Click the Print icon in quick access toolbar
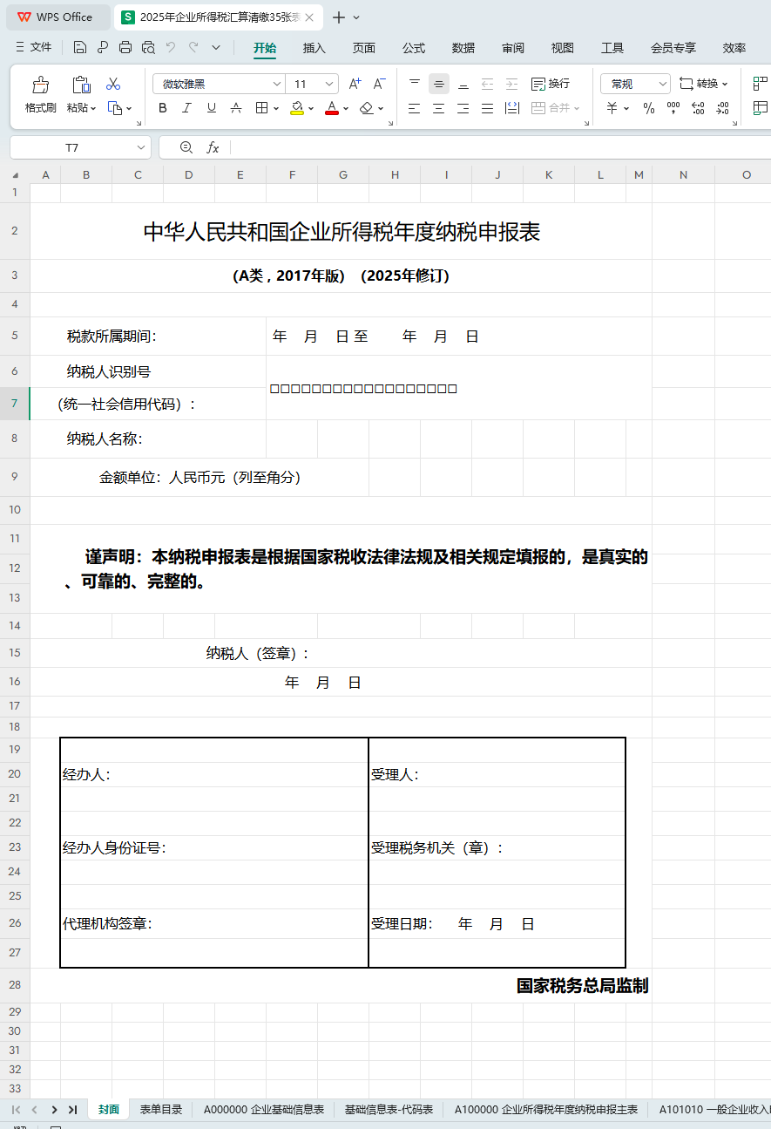The width and height of the screenshot is (771, 1129). coord(125,48)
